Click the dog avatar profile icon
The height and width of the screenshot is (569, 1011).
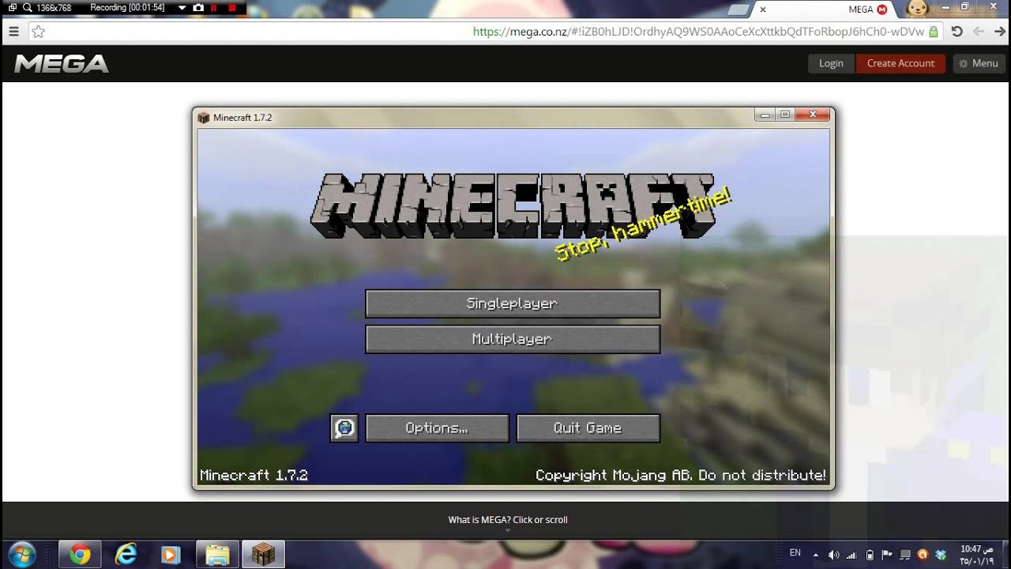tap(917, 8)
